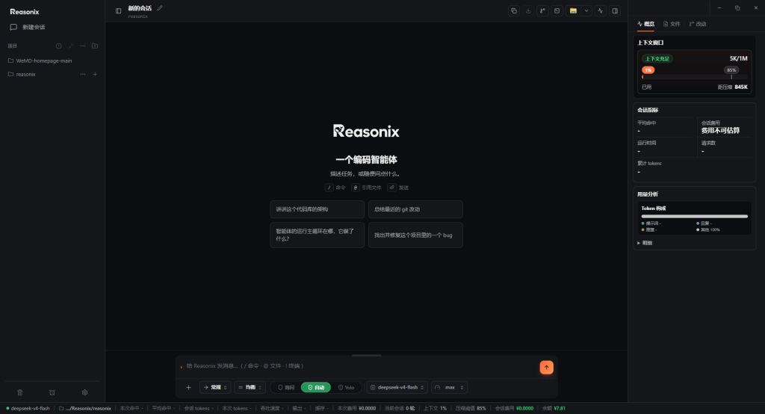The height and width of the screenshot is (414, 765).
Task: Click the activity pulse icon in top toolbar
Action: click(x=601, y=10)
